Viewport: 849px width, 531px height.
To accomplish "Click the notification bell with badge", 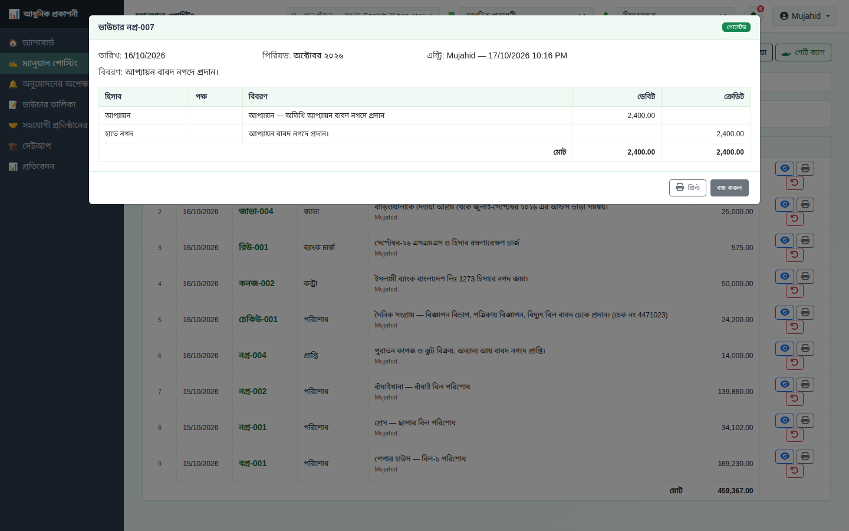I will 753,15.
